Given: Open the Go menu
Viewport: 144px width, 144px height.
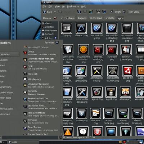Looking at the screenshot, I should point(63,6).
